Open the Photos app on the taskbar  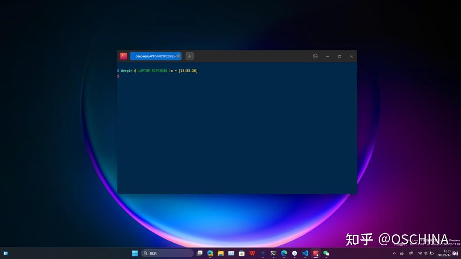click(231, 253)
